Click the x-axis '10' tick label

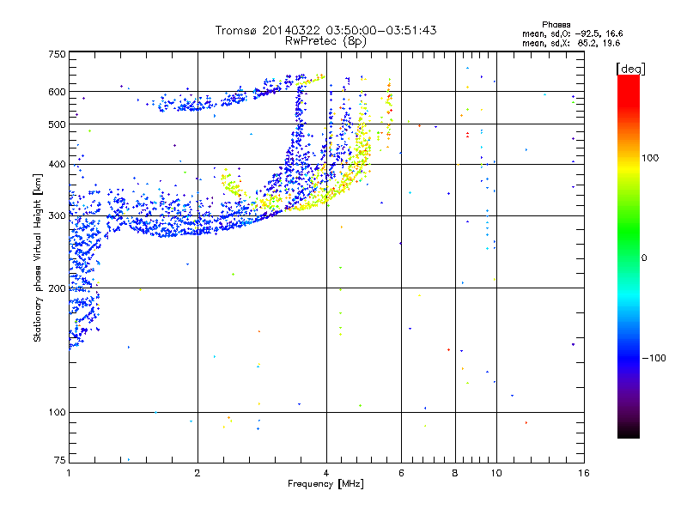[x=496, y=473]
